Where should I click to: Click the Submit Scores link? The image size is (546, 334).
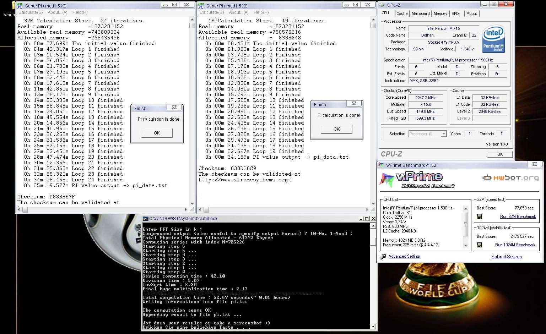coord(507,257)
